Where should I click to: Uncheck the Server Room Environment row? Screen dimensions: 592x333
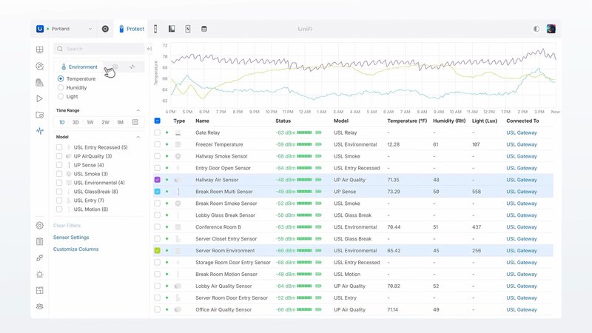coord(158,250)
